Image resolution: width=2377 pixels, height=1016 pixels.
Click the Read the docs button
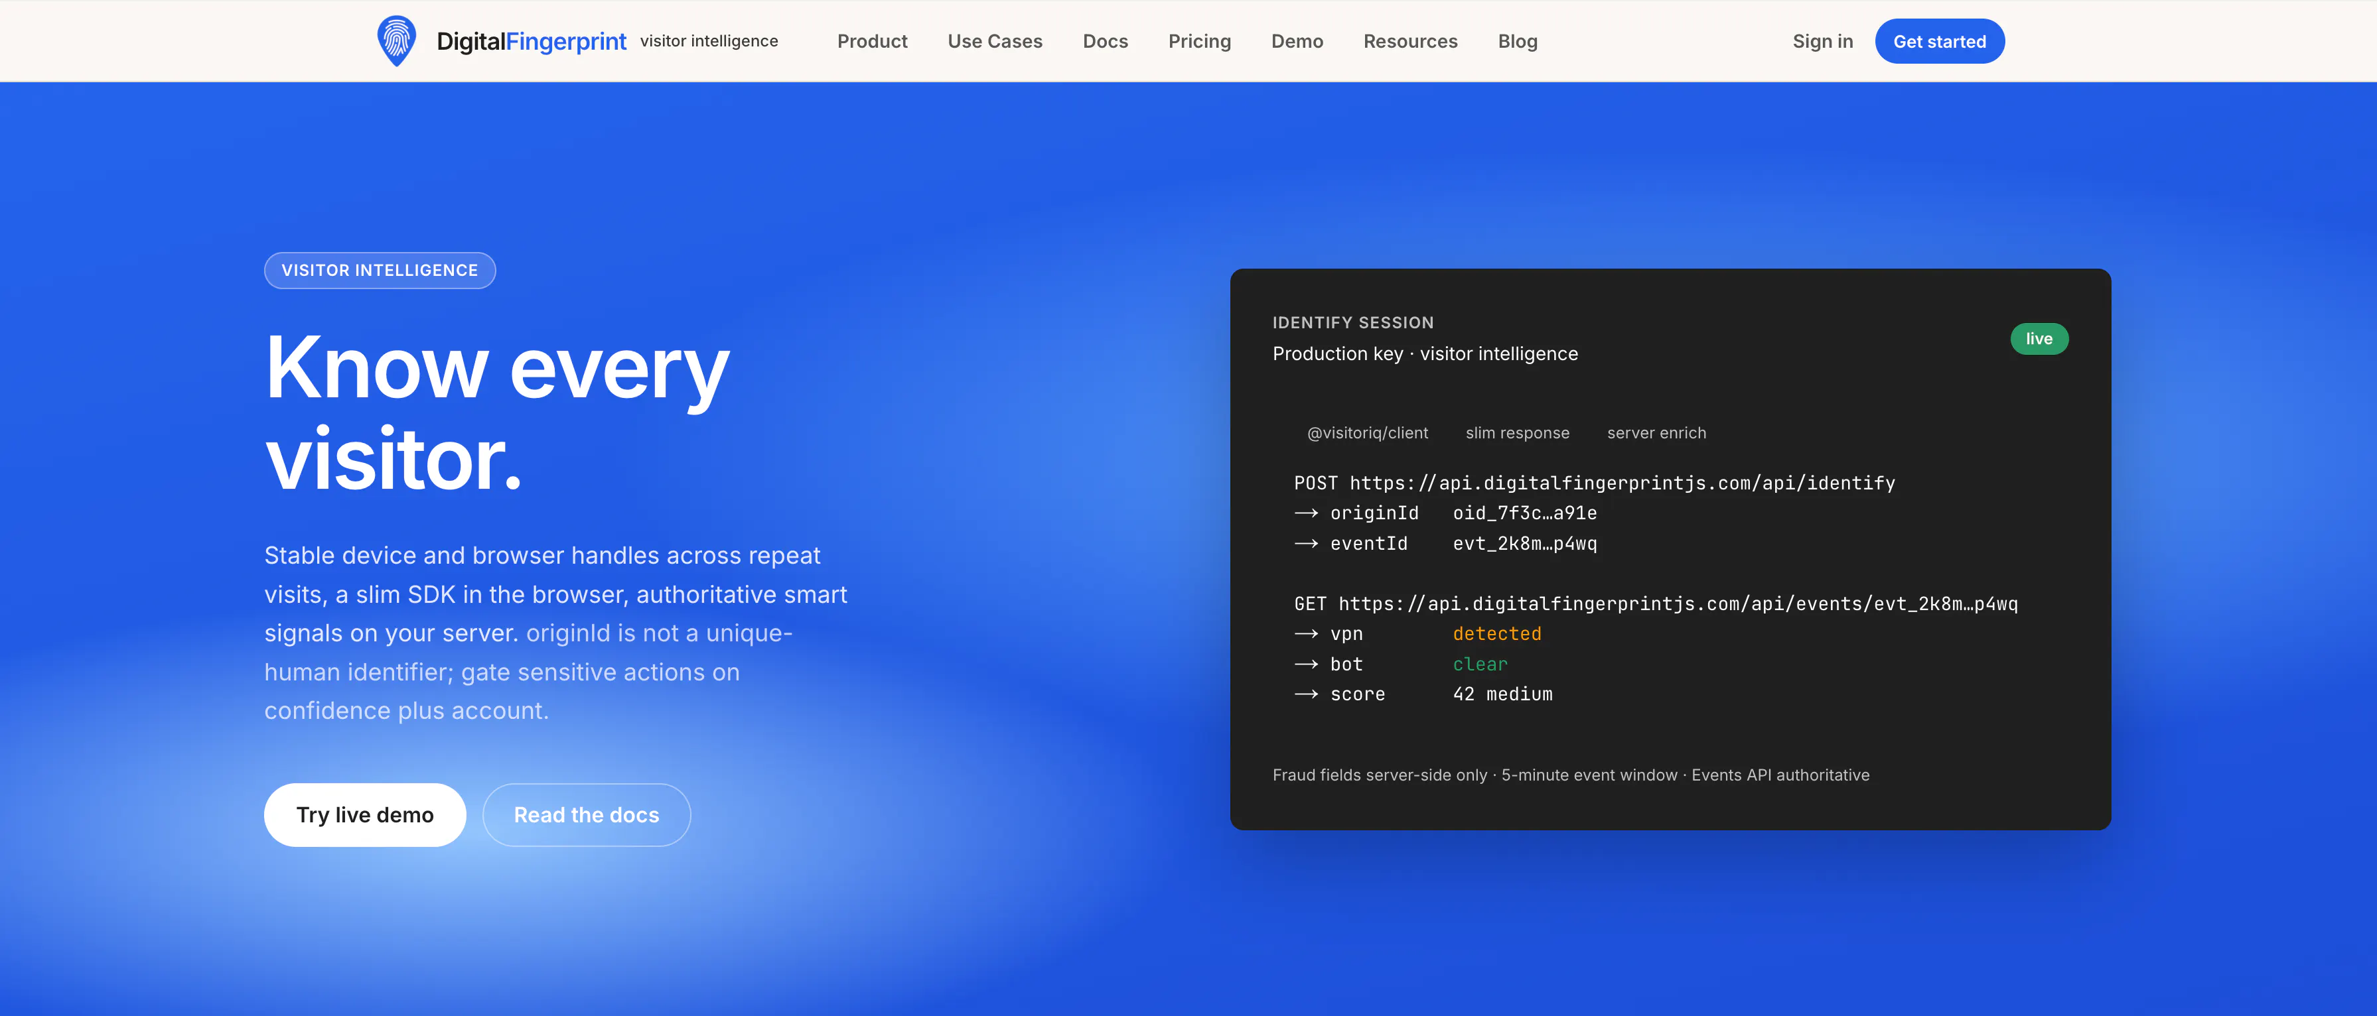(587, 815)
